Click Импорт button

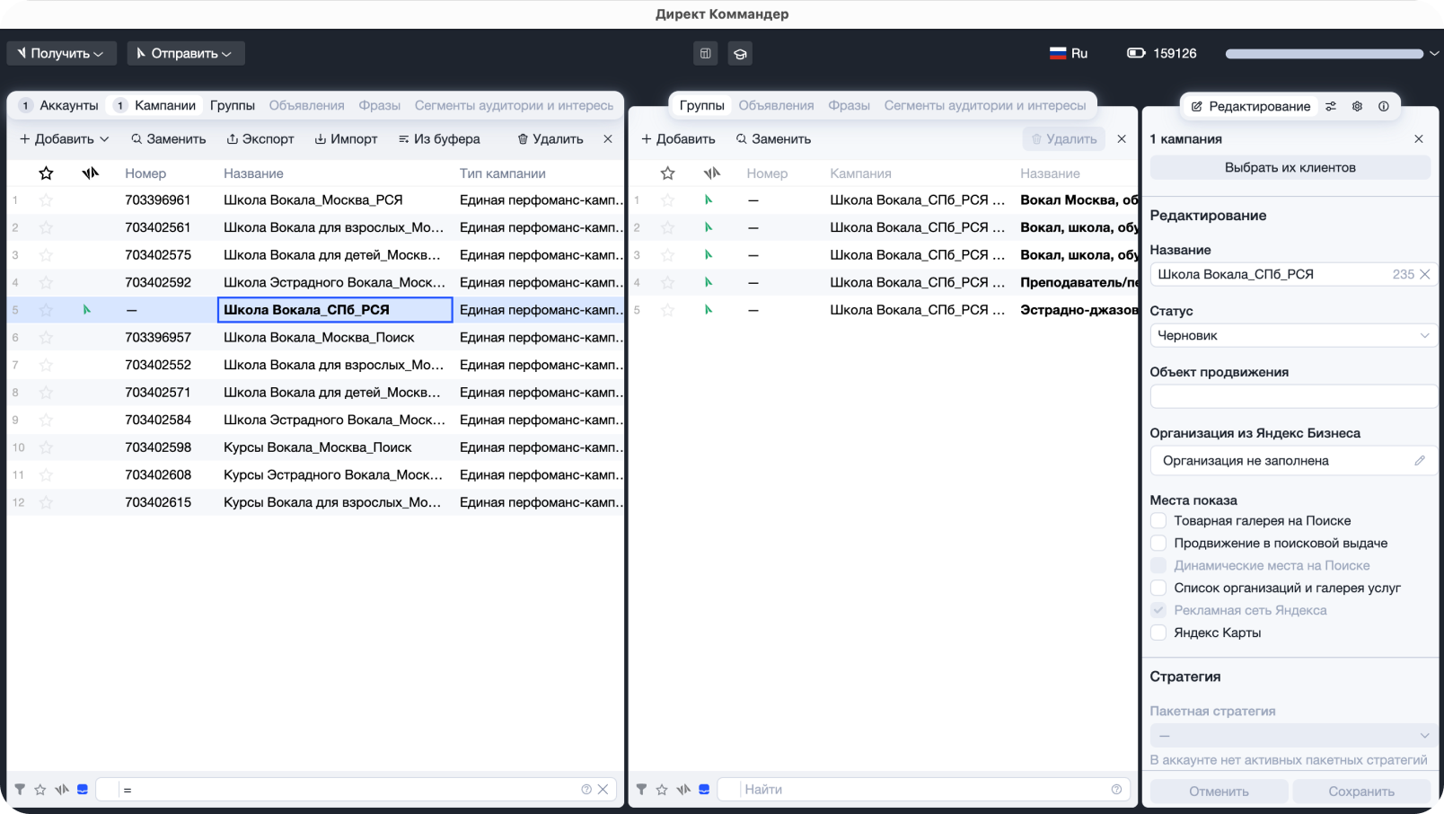click(x=346, y=139)
